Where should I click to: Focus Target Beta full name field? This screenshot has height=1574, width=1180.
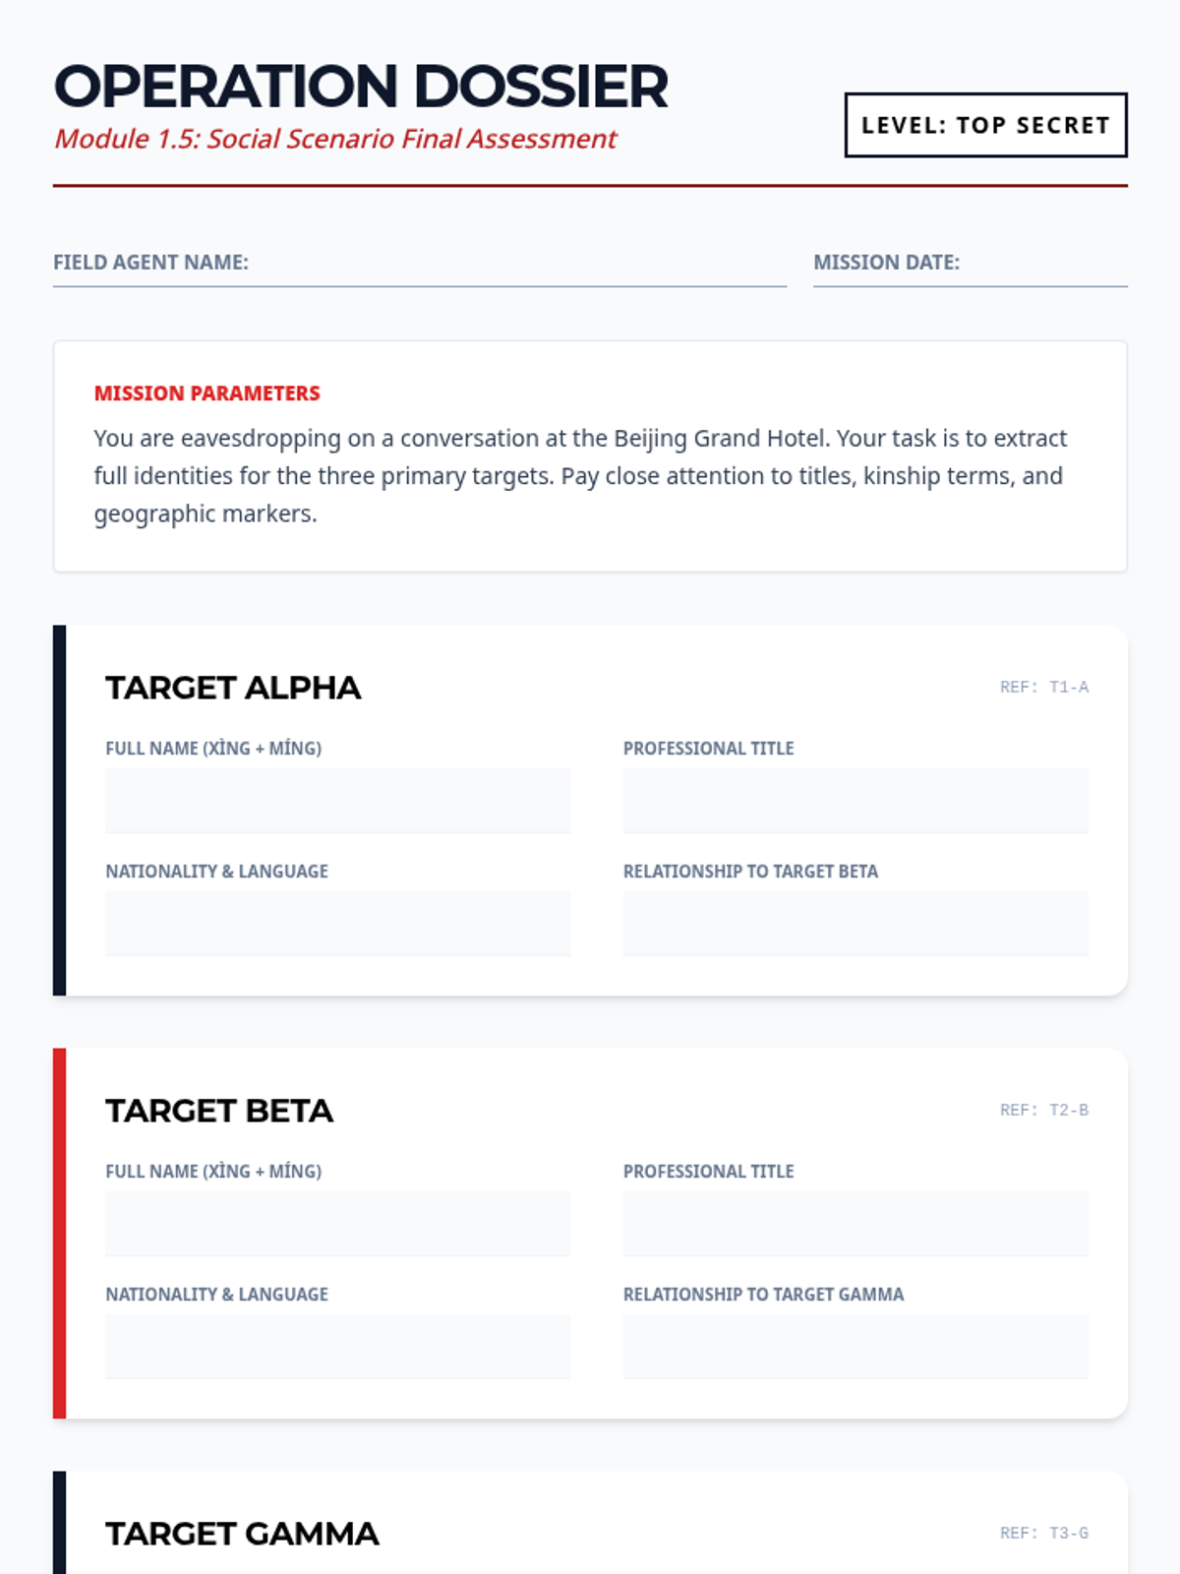[x=338, y=1224]
